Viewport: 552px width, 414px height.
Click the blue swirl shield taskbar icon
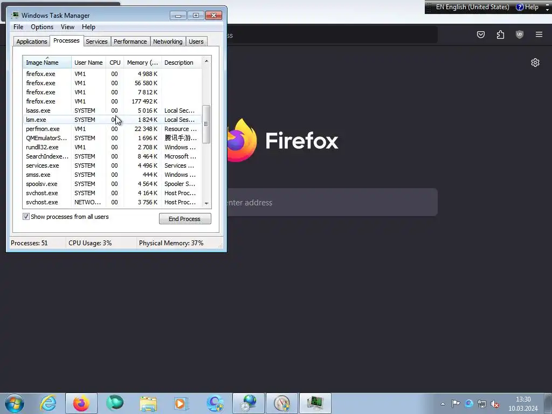(x=215, y=403)
